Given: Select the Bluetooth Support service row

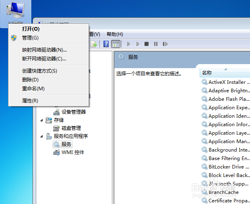Looking at the screenshot, I should click(x=225, y=183).
